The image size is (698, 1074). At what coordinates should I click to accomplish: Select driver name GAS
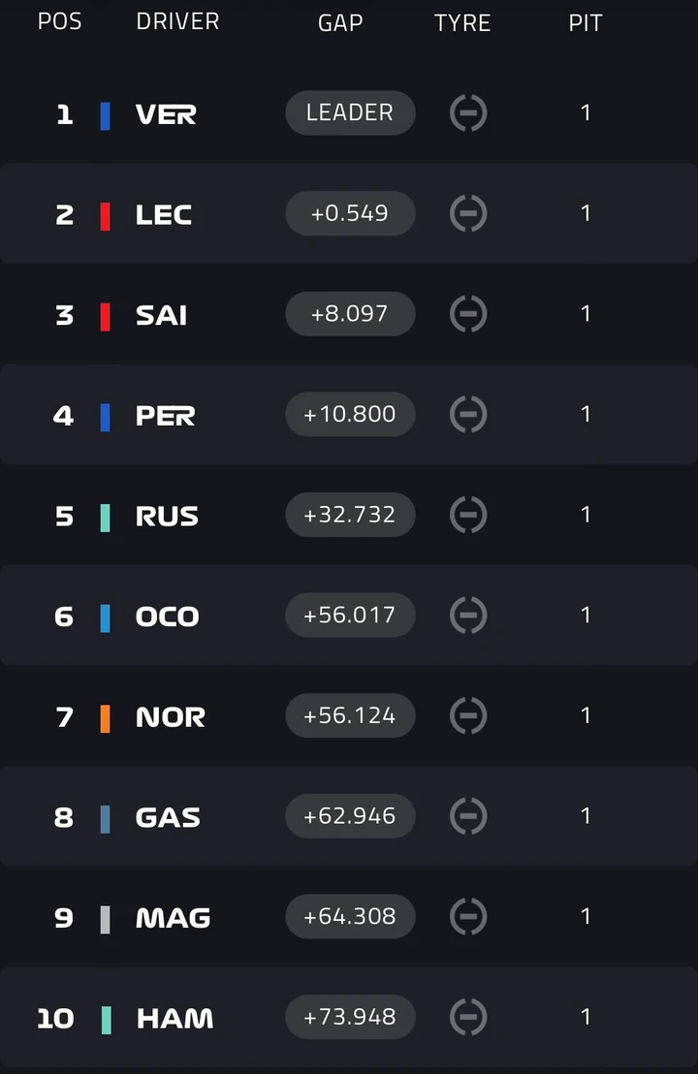(168, 817)
